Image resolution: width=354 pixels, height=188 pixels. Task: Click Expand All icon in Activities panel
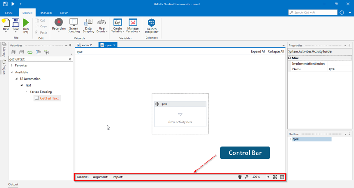(14, 52)
